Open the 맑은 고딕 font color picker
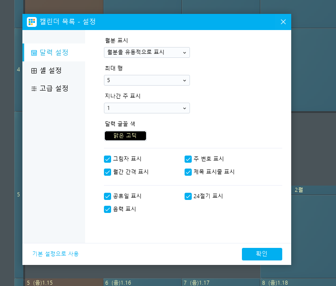336x286 pixels. click(125, 136)
